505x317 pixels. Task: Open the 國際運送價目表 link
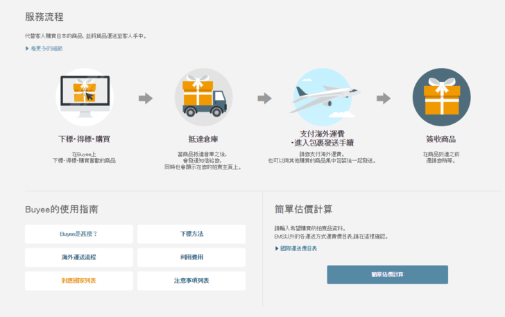pos(298,249)
